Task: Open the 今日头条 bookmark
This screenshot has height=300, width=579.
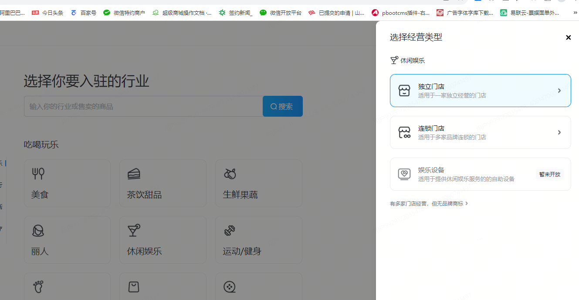Action: [47, 13]
